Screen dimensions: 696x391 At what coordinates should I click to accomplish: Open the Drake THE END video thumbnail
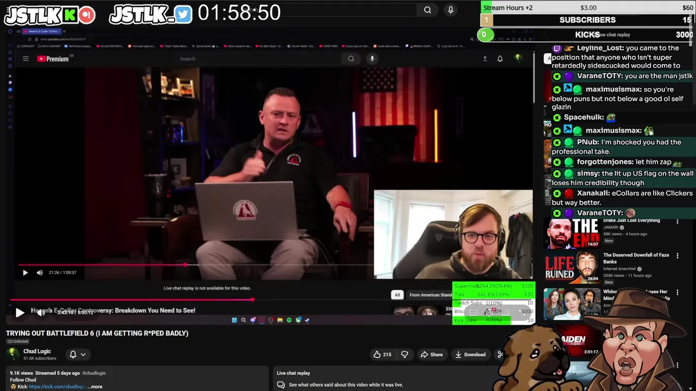point(573,232)
